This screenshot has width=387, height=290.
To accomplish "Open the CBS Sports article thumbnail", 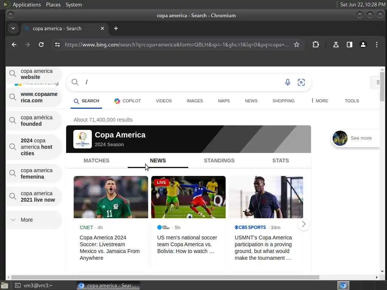I will [x=266, y=197].
